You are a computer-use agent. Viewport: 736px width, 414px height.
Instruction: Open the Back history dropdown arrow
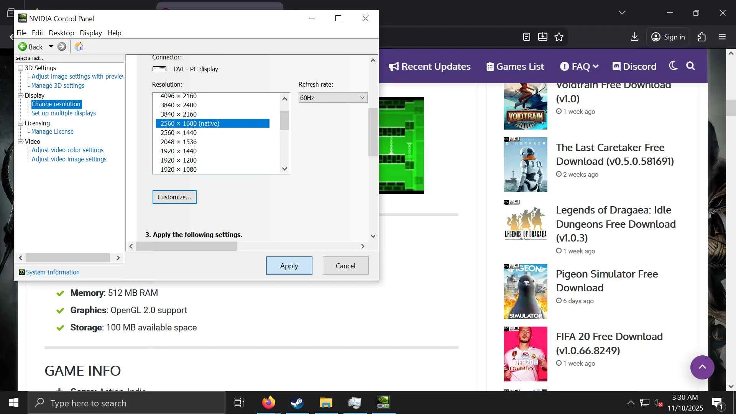pyautogui.click(x=51, y=47)
